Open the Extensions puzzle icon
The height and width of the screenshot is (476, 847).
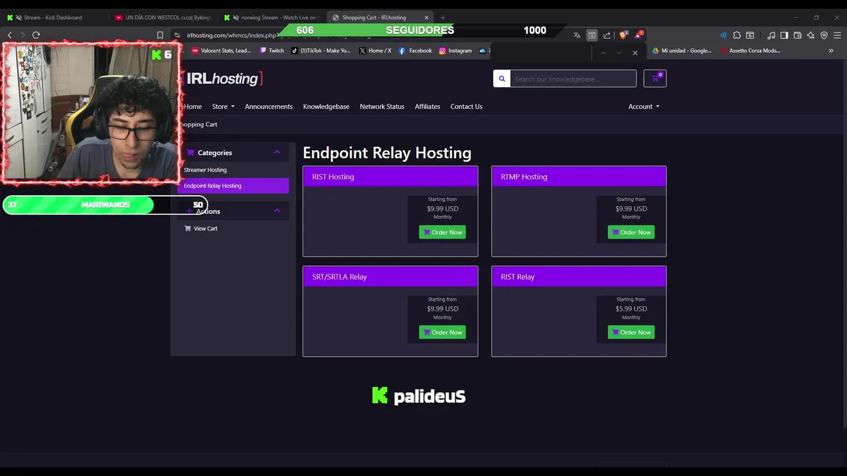[736, 35]
